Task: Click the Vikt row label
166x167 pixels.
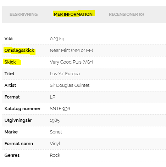Action: [x=9, y=39]
